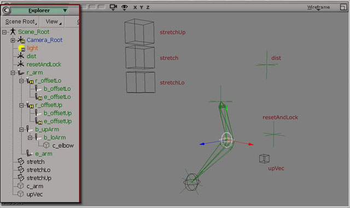Click the Scene_Root model icon

(x=13, y=32)
